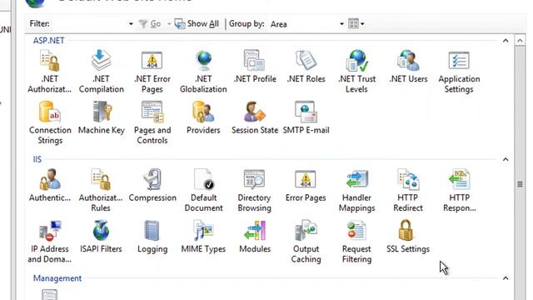This screenshot has height=300, width=533.
Task: Open the MIME Types feature
Action: (x=203, y=237)
